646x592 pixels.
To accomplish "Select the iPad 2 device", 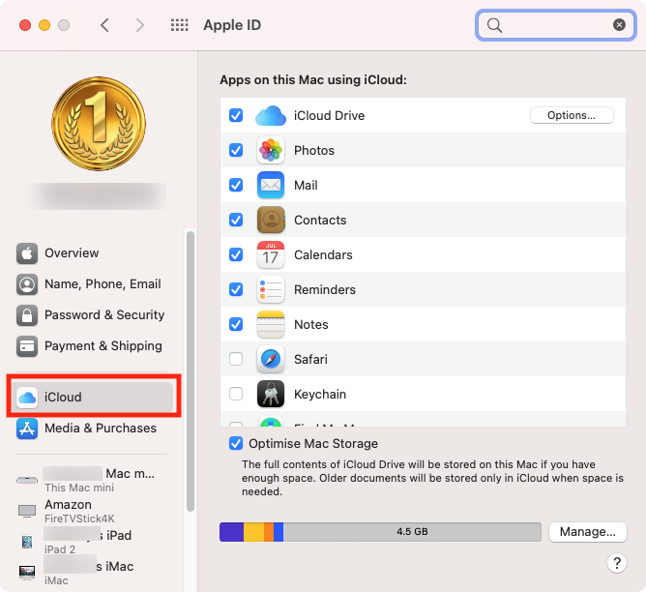I will point(94,542).
